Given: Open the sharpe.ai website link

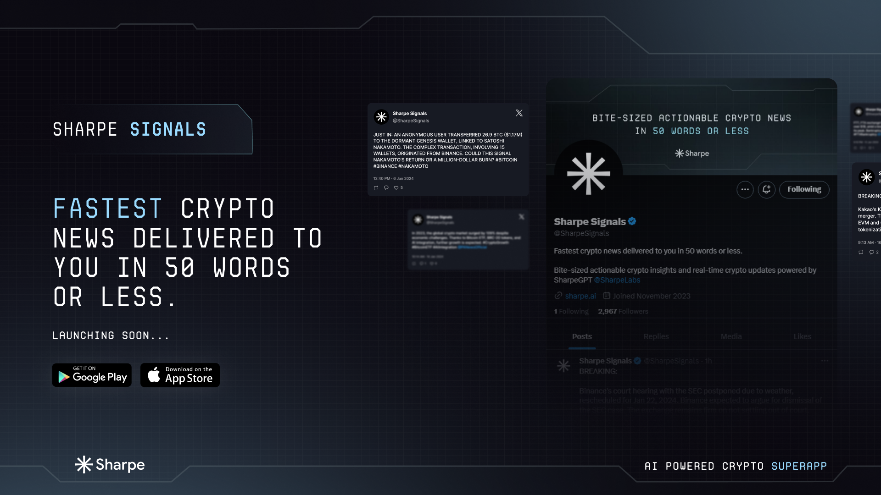Looking at the screenshot, I should click(x=580, y=296).
